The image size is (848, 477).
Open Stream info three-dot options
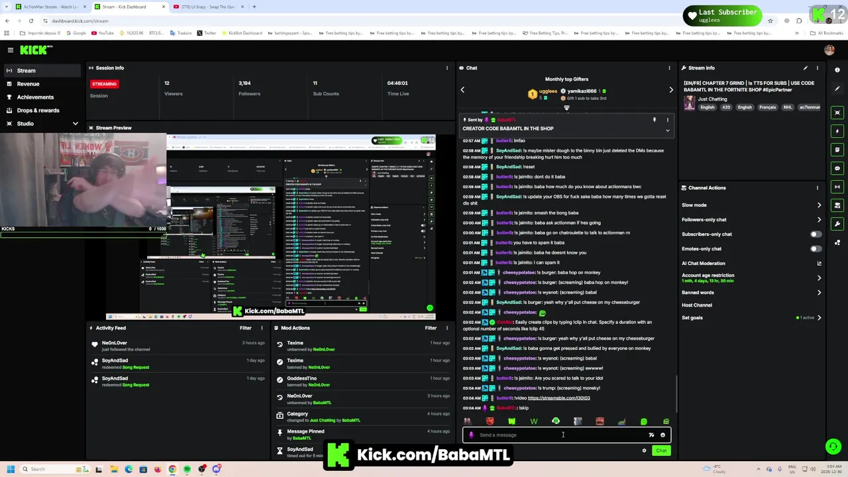coord(818,68)
